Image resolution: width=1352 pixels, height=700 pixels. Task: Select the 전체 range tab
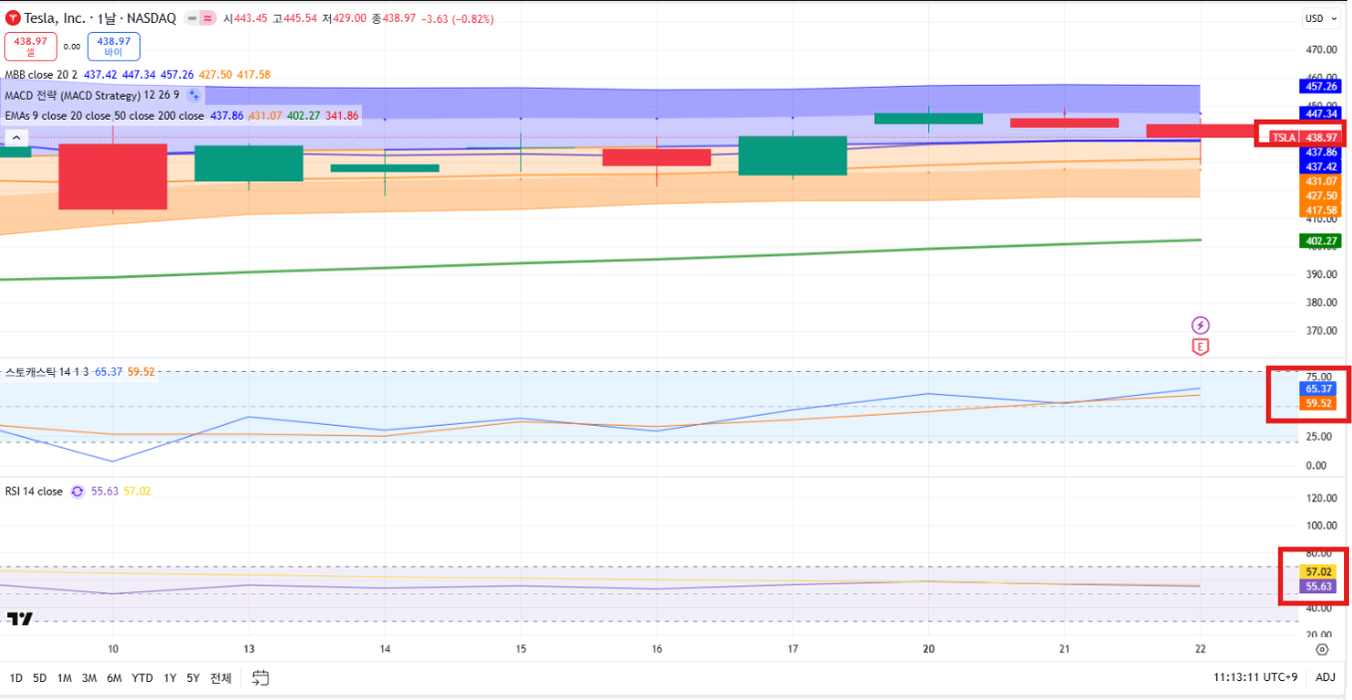220,678
